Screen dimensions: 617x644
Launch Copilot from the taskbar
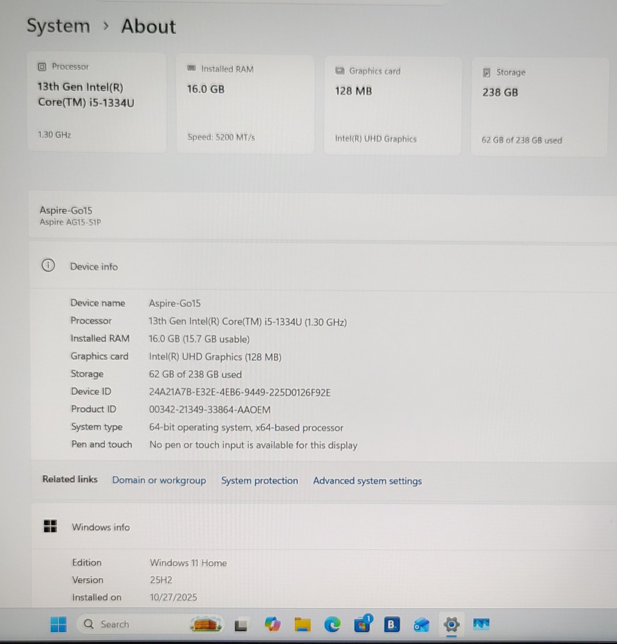click(x=273, y=624)
